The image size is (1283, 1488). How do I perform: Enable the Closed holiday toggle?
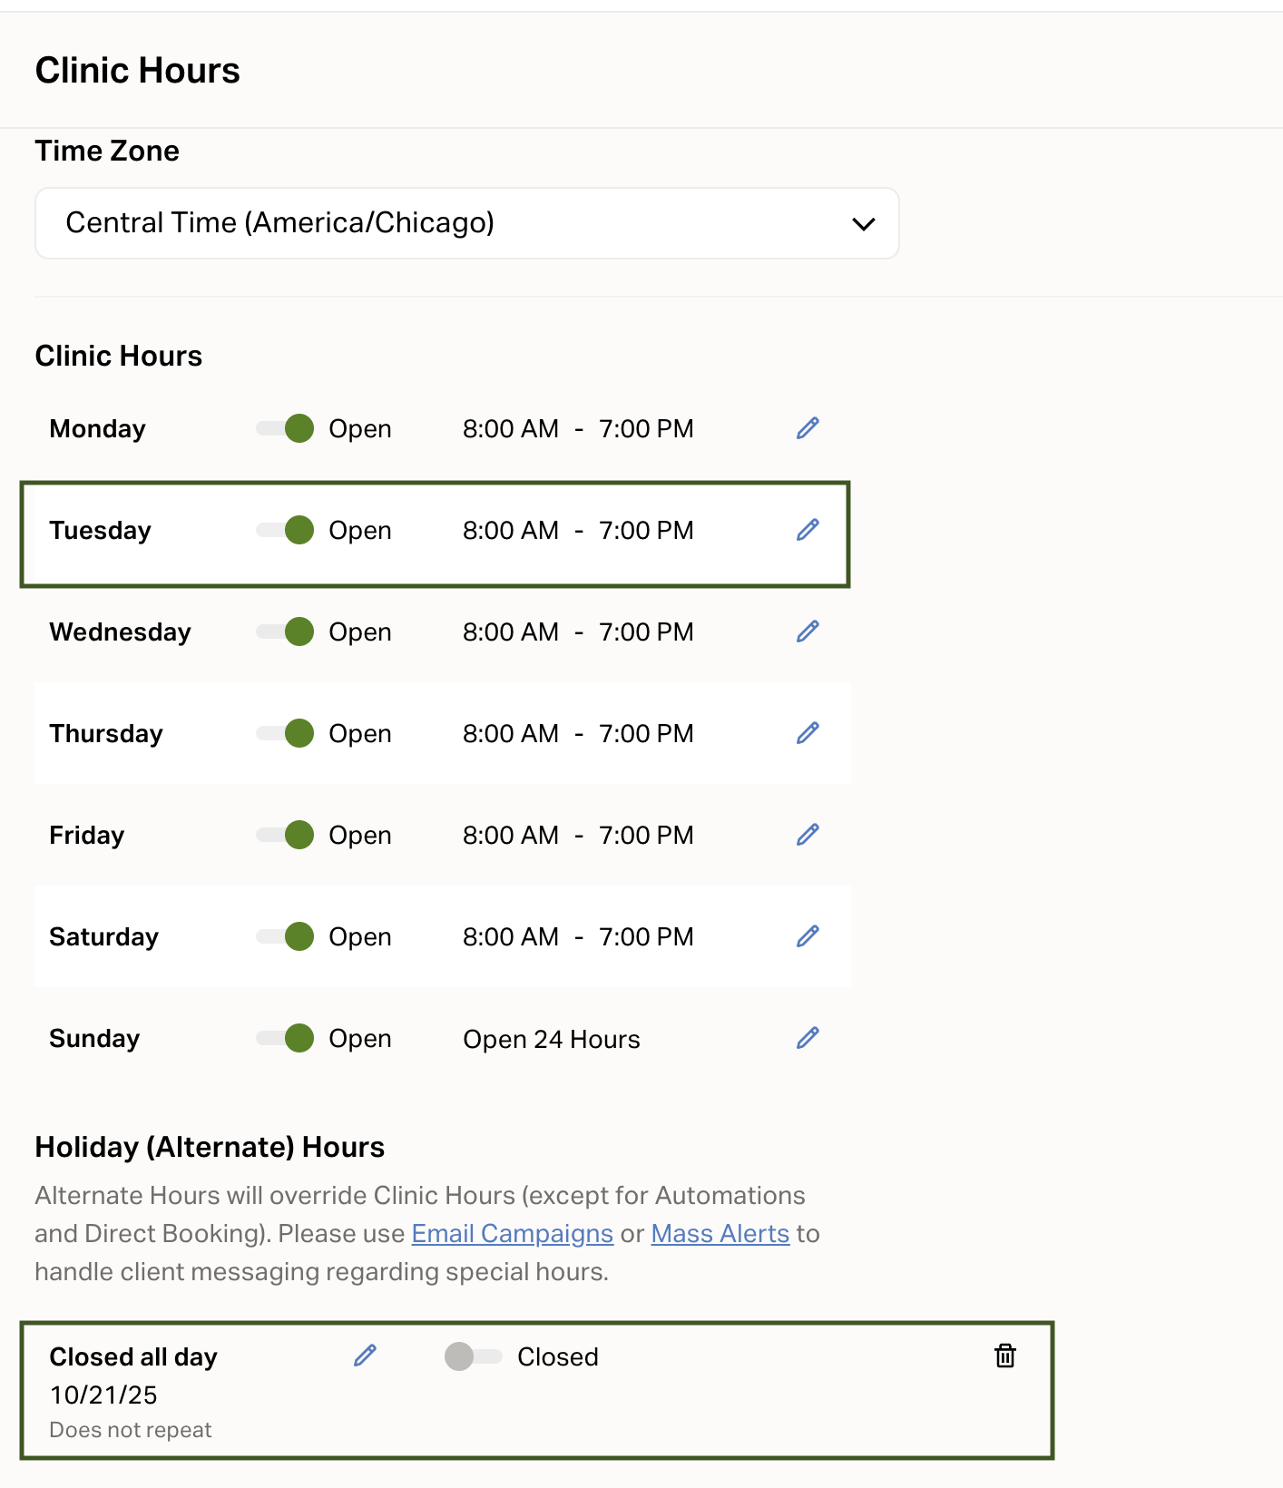(473, 1356)
